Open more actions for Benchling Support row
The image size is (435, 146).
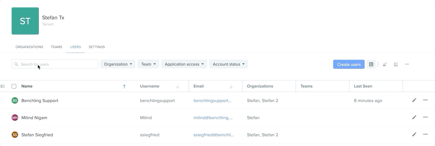425,100
